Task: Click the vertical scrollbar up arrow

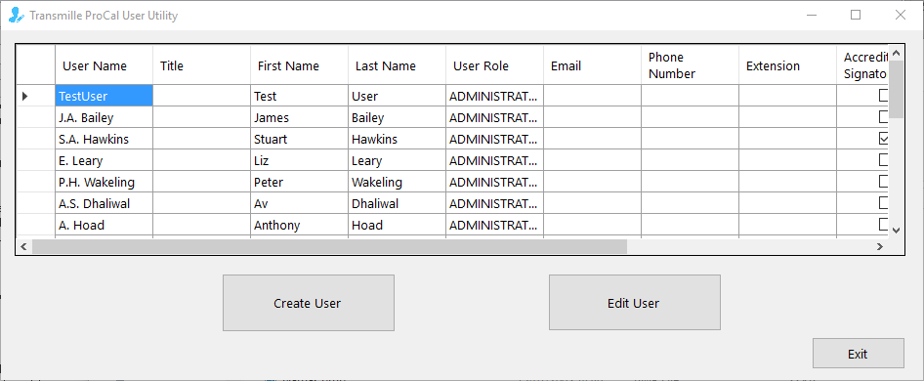Action: pyautogui.click(x=897, y=53)
